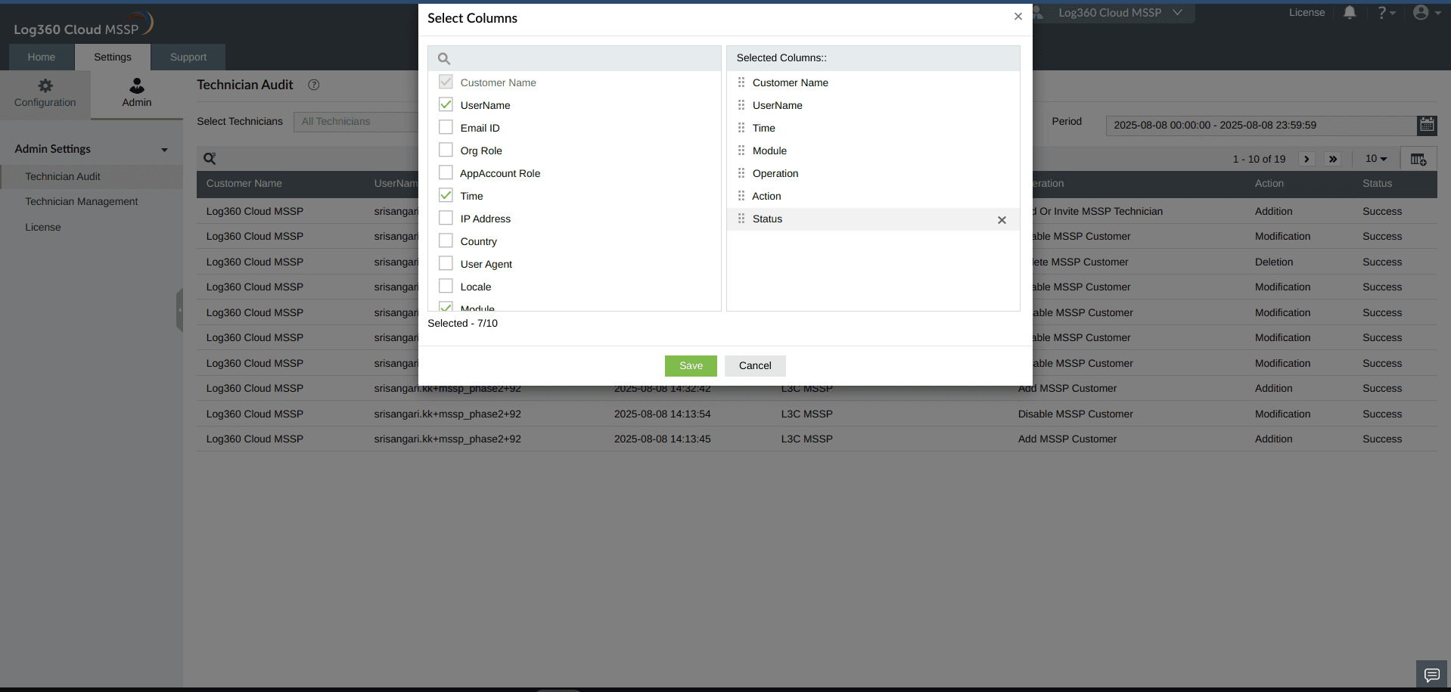1451x692 pixels.
Task: Open the Configuration gear section
Action: pyautogui.click(x=45, y=94)
